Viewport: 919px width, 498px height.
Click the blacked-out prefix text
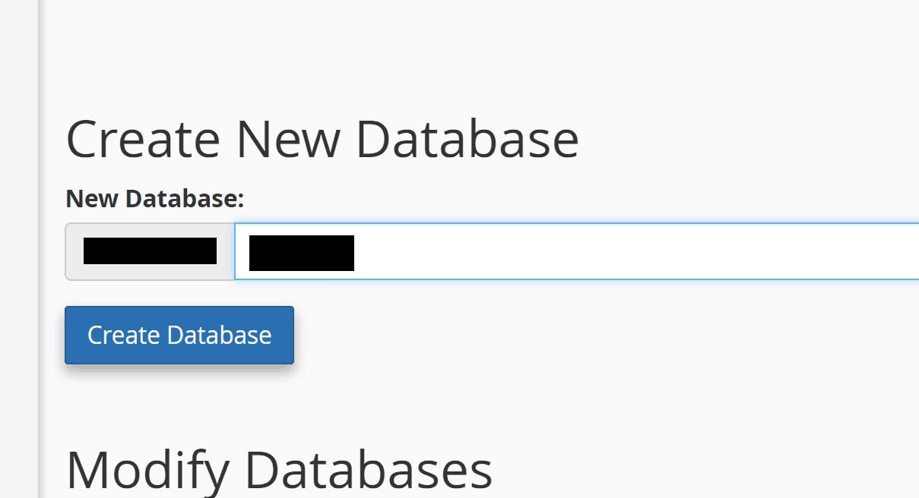(x=150, y=251)
